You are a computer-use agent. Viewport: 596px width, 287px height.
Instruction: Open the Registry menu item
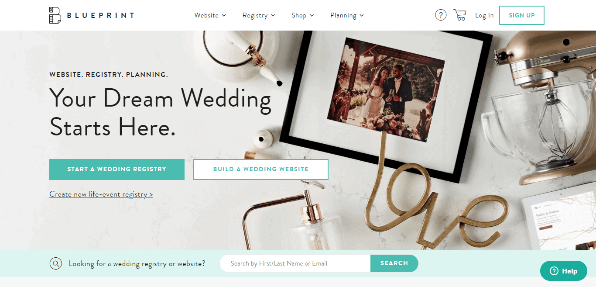pyautogui.click(x=255, y=15)
